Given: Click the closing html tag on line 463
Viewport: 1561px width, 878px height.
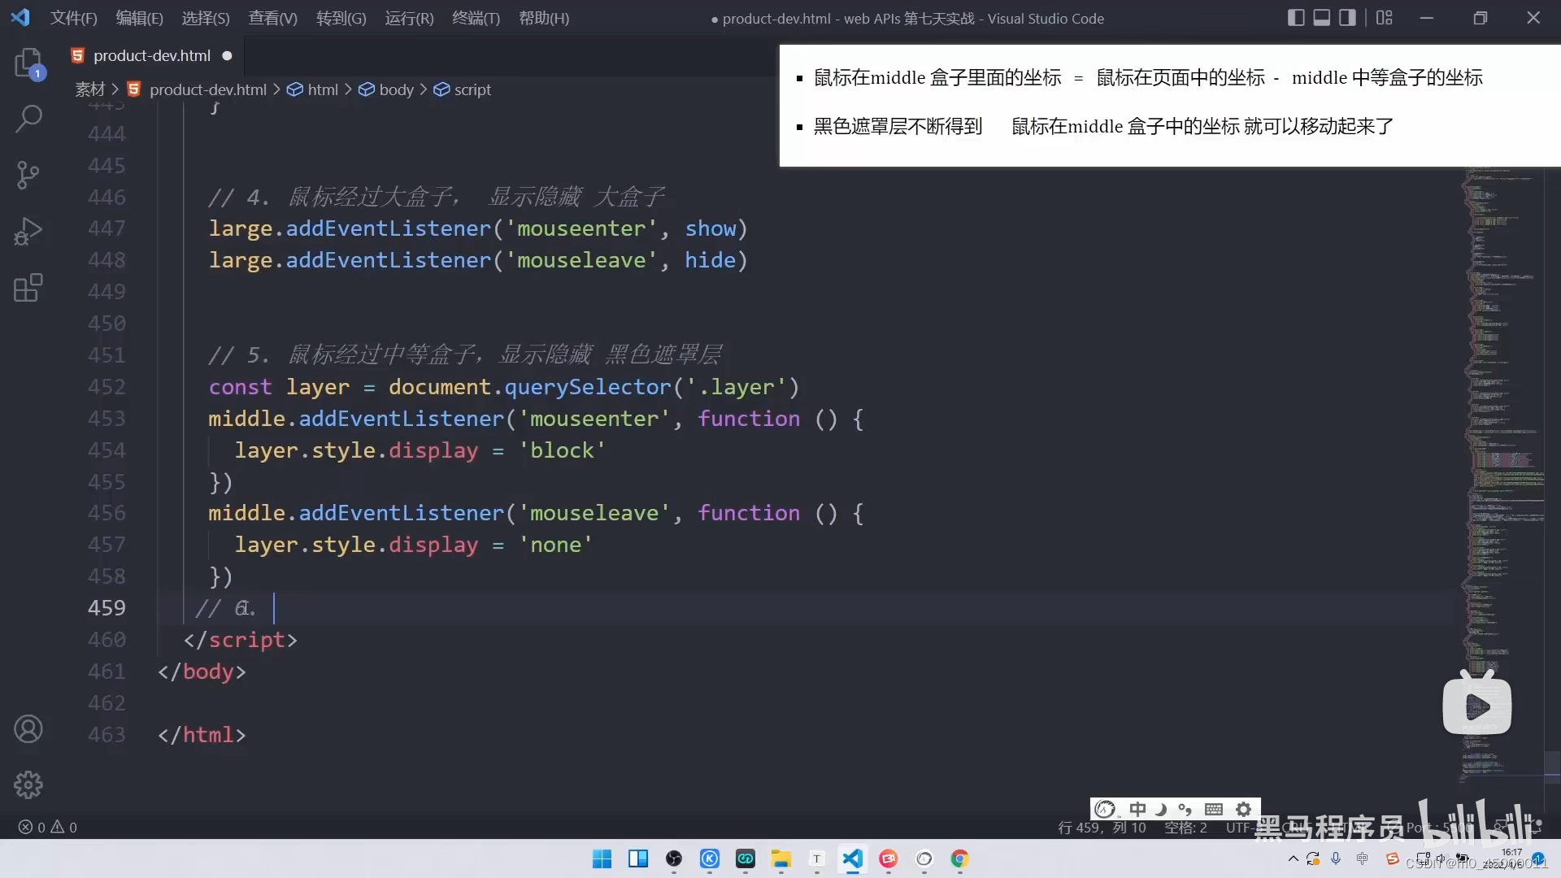Looking at the screenshot, I should 202,735.
